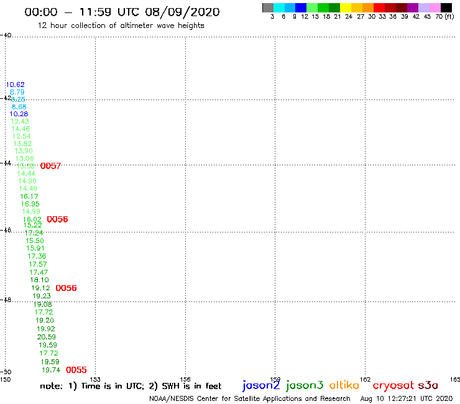460x404 pixels.
Task: Click wave height value '14.99'
Action: point(31,211)
